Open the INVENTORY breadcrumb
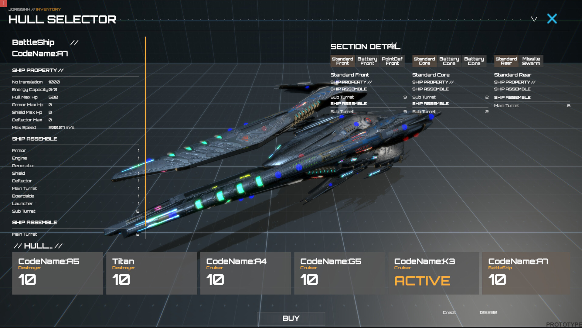This screenshot has height=328, width=582. tap(48, 9)
